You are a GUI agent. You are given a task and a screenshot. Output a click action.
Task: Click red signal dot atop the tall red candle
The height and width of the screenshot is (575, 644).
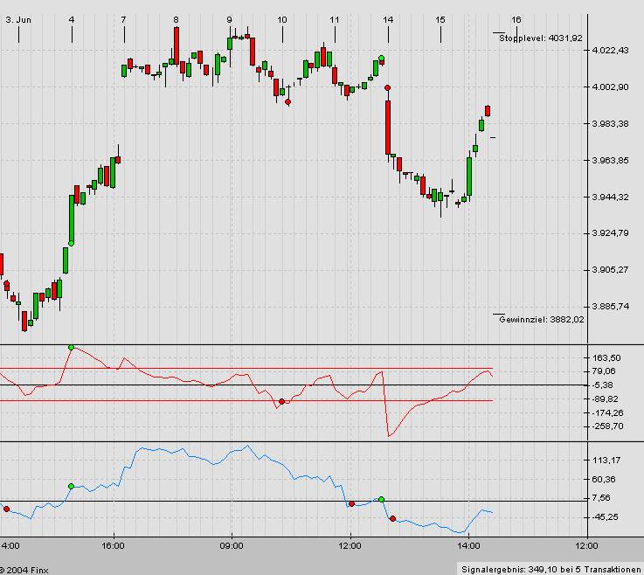tap(387, 87)
